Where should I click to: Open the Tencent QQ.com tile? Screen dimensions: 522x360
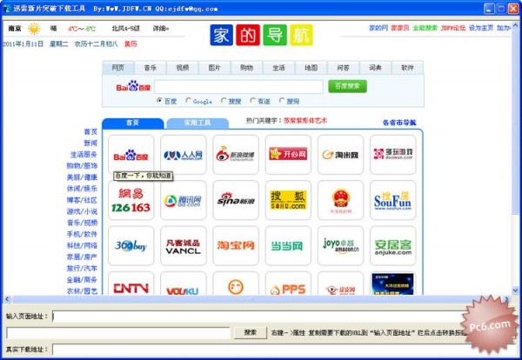click(183, 200)
